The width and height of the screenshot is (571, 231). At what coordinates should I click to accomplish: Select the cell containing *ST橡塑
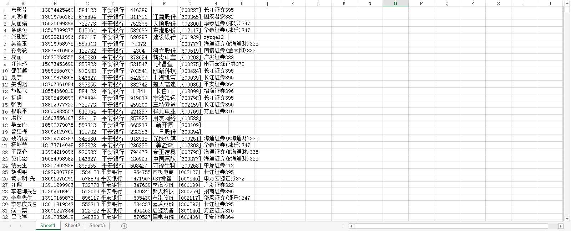[x=164, y=179]
